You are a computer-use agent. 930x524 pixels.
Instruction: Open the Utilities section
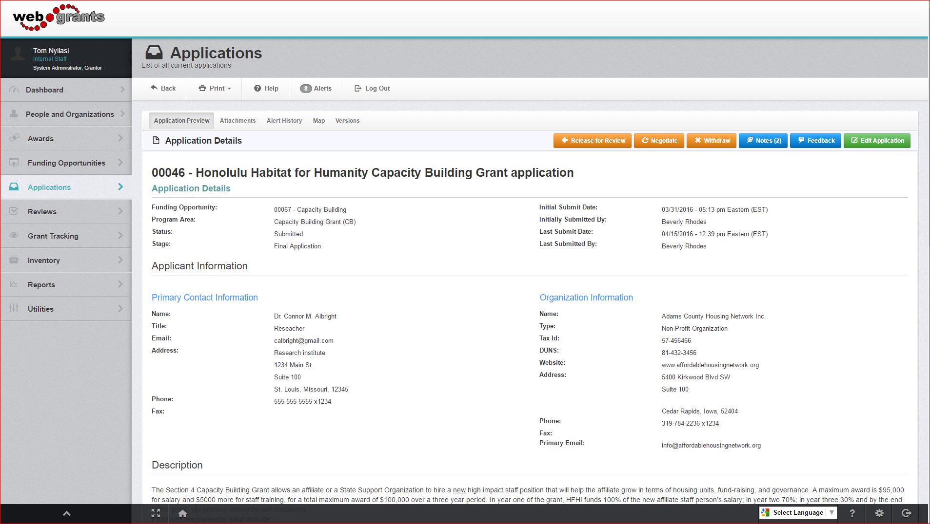pyautogui.click(x=40, y=308)
